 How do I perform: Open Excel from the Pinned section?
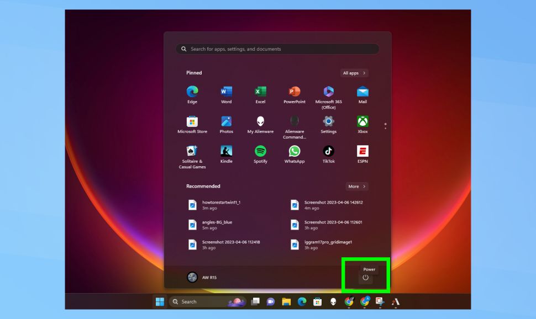click(x=260, y=94)
